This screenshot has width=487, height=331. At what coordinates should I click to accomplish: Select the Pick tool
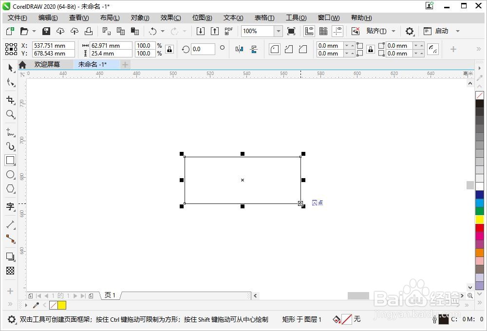11,68
